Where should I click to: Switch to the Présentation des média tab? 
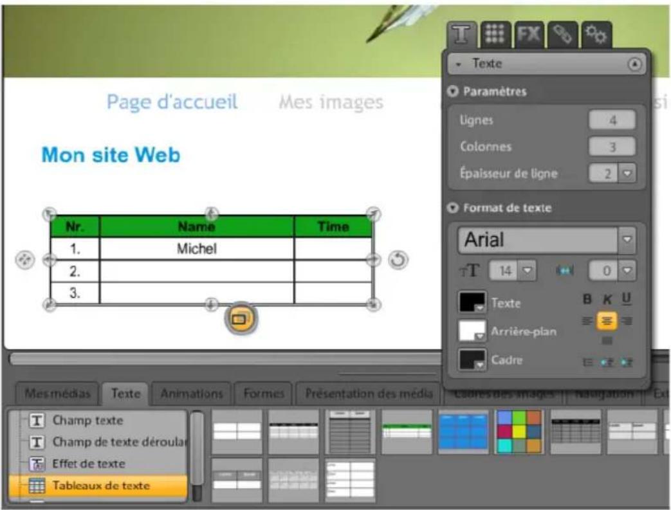click(369, 394)
